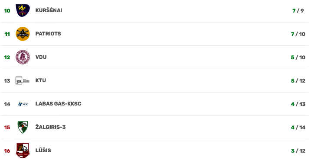311x163 pixels.
Task: Go to the PATRIOTS team link
Action: click(x=48, y=34)
